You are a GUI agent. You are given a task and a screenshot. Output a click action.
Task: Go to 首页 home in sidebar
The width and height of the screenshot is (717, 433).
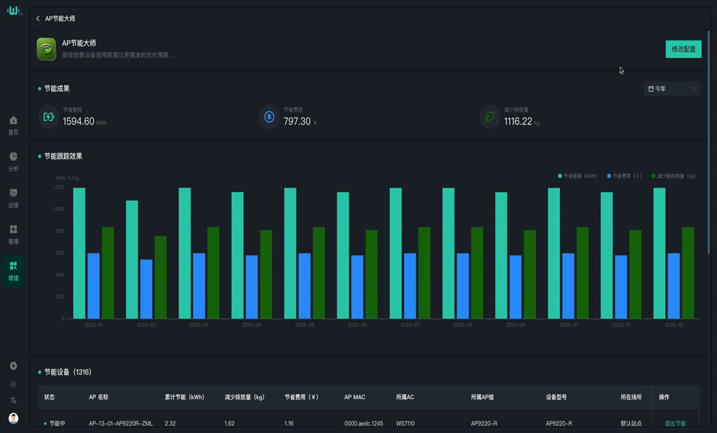[x=13, y=124]
